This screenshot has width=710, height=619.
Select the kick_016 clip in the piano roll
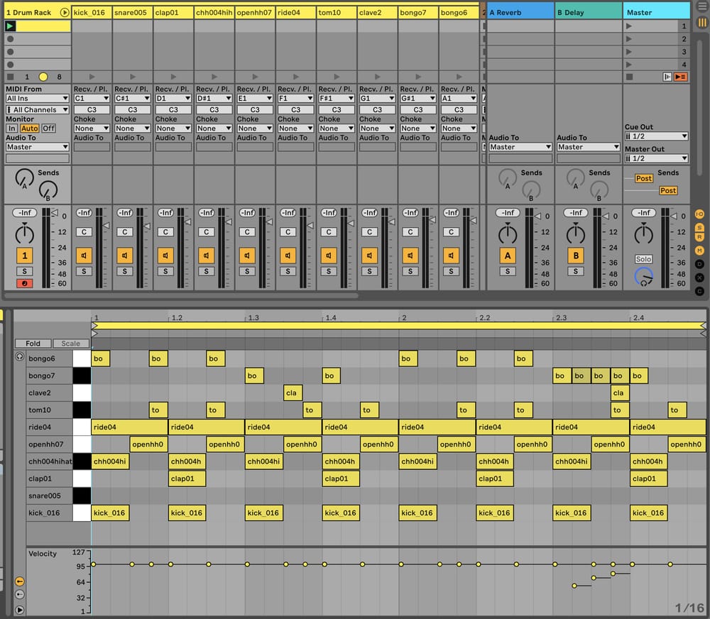(x=110, y=513)
